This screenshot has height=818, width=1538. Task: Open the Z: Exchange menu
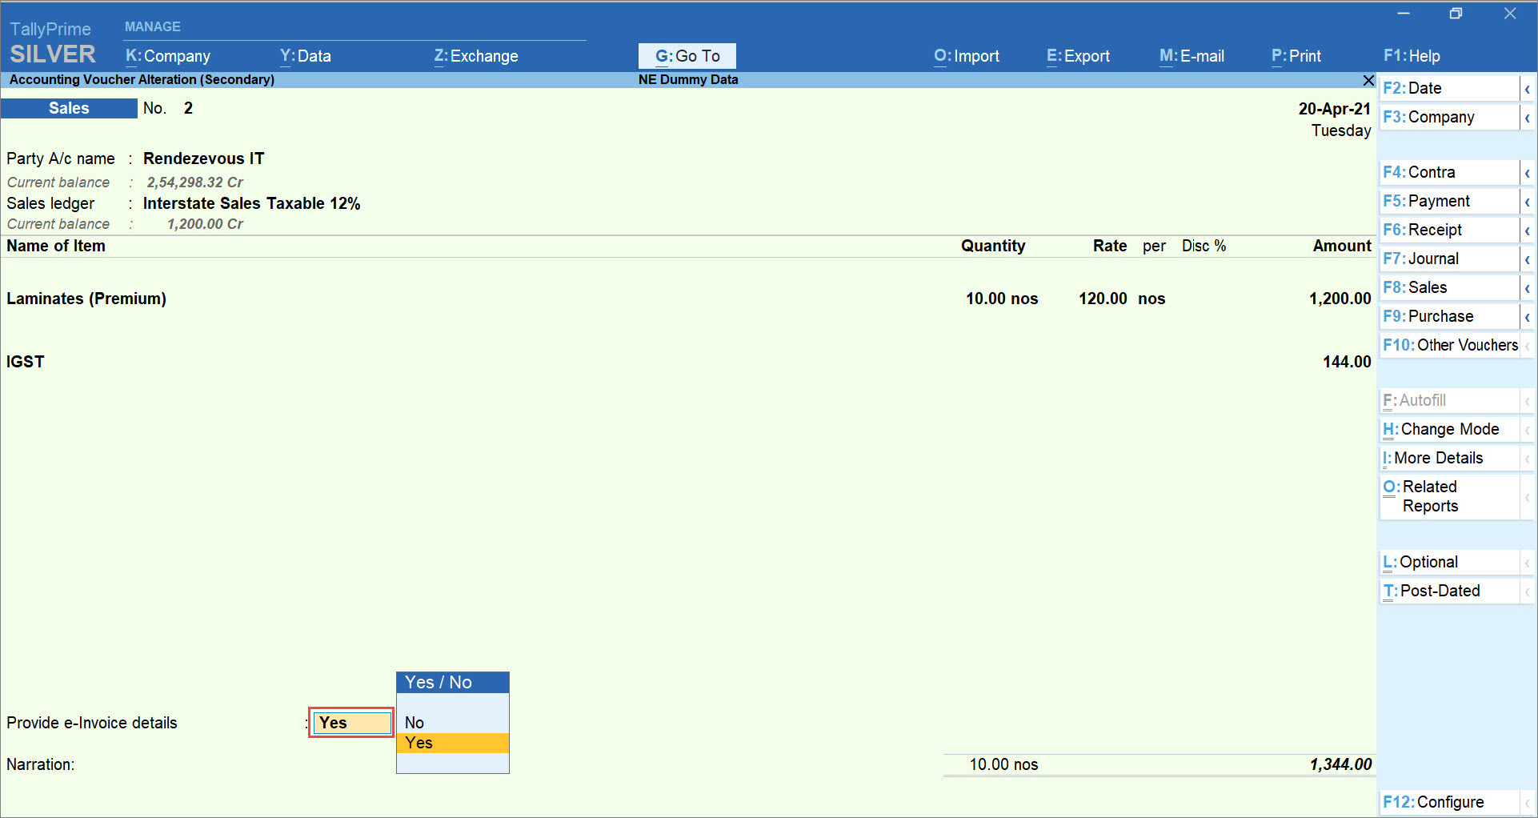click(476, 56)
